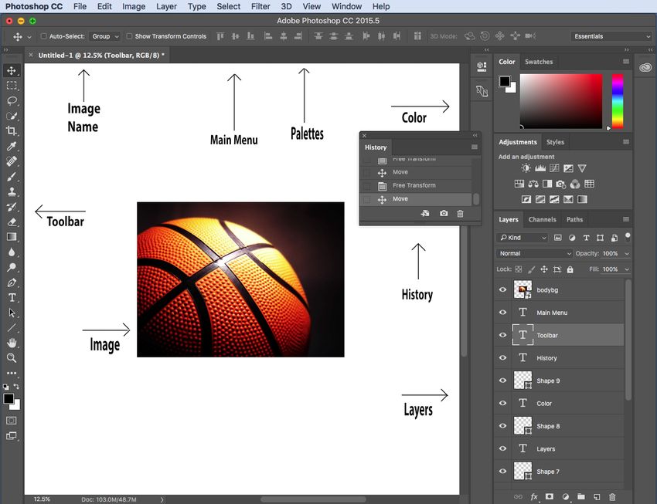Enable the Auto-Select checkbox
The image size is (657, 504).
coord(43,36)
